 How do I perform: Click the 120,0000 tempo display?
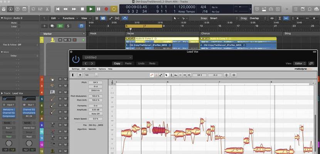tap(187, 7)
